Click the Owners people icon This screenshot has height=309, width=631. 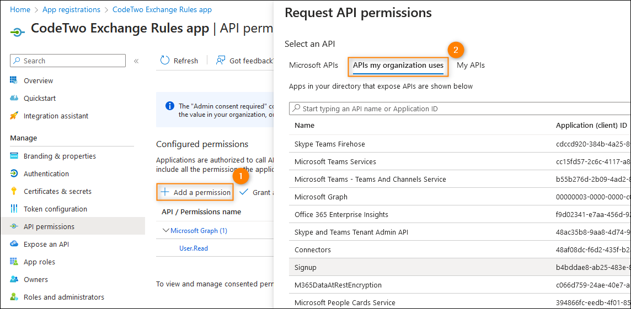(x=14, y=279)
